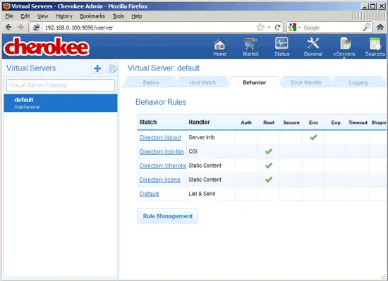Open the Directory /cgi-bin rule link
Image resolution: width=388 pixels, height=281 pixels.
[162, 151]
